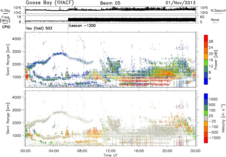Pick the light green Power segment between 12 and 16
The height and width of the screenshot is (157, 226).
(x=206, y=63)
